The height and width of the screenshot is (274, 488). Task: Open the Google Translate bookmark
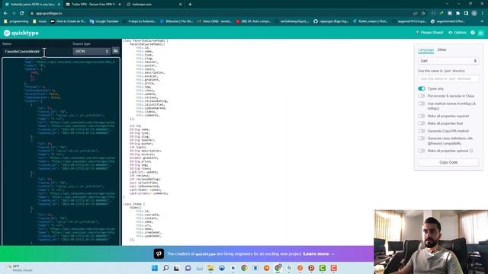104,21
